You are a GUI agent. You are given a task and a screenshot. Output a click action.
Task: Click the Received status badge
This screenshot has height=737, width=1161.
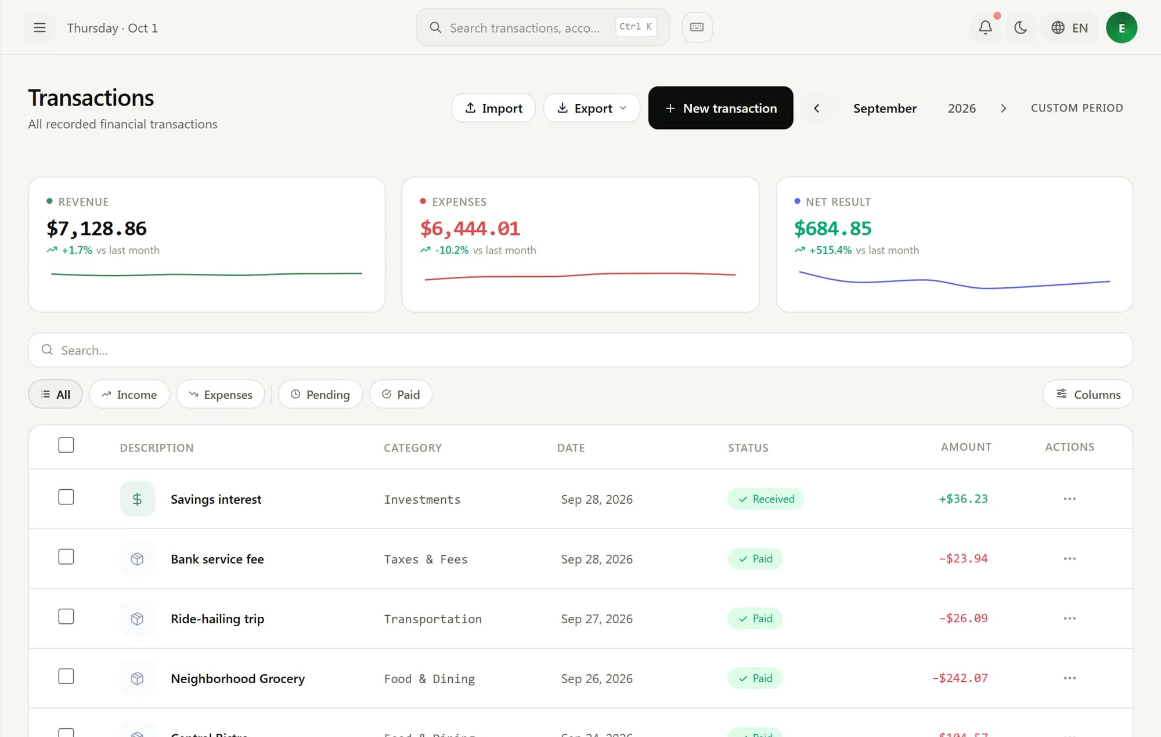(x=766, y=499)
